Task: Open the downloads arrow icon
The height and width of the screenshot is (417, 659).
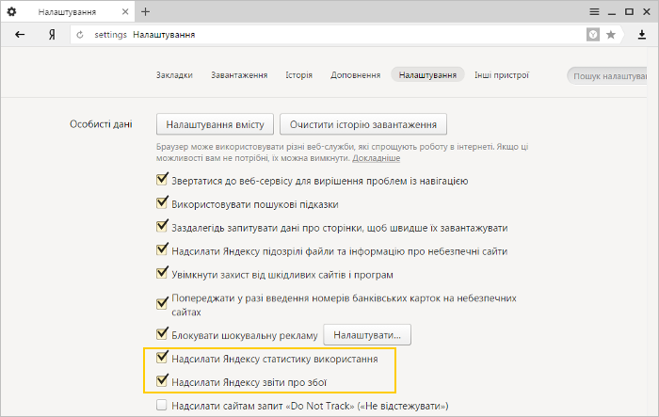Action: tap(642, 35)
